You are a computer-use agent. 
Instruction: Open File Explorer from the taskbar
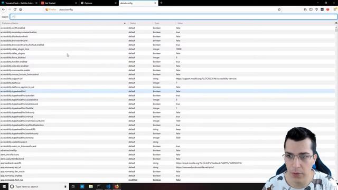[91, 186]
